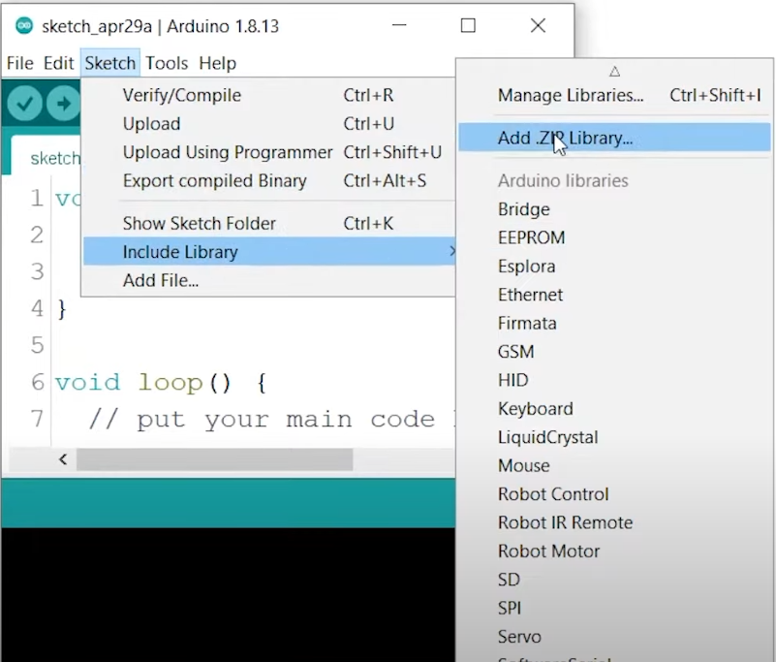Include the GSM library
The width and height of the screenshot is (776, 662).
click(x=614, y=352)
